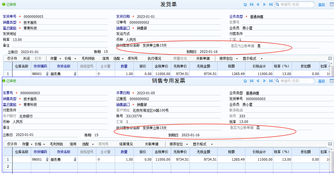Open the list view icon beside 发货单 高级

pos(332,4)
